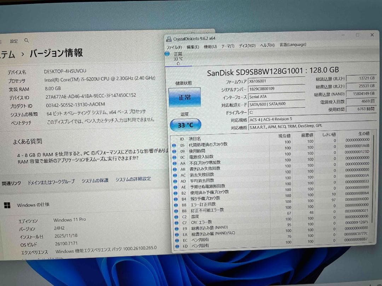The width and height of the screenshot is (382, 286).
Task: Click the CrystalDiskInfo title bar app icon
Action: [169, 39]
